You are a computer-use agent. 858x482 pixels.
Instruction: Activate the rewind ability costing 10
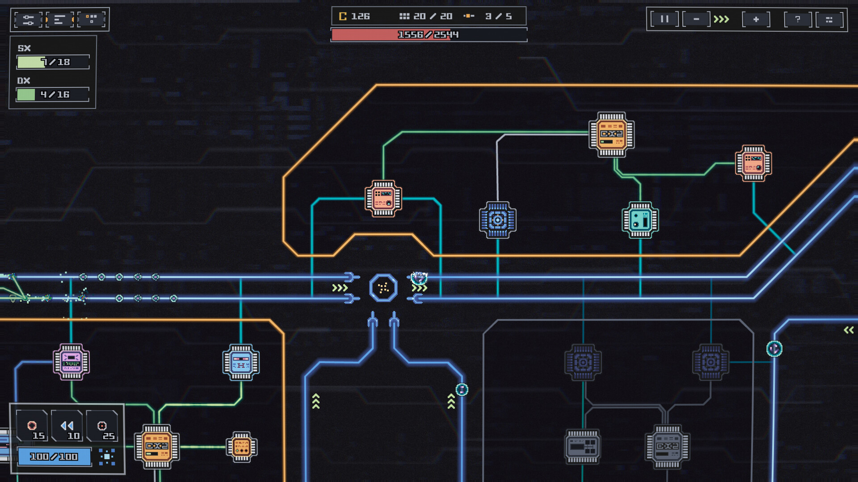pos(67,426)
